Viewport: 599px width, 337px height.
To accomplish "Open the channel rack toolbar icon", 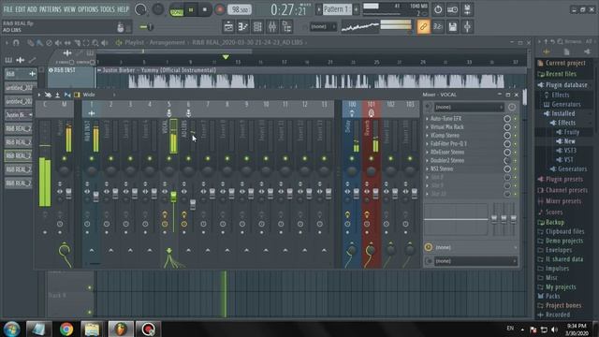I will click(x=257, y=27).
